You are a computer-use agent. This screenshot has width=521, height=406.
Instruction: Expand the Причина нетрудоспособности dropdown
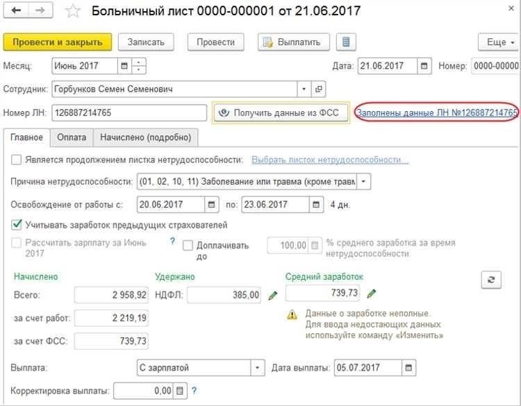tap(363, 182)
